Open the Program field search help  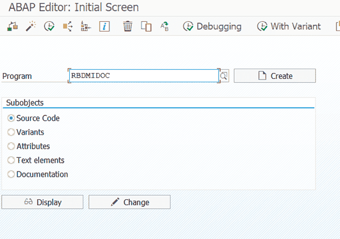(x=224, y=76)
